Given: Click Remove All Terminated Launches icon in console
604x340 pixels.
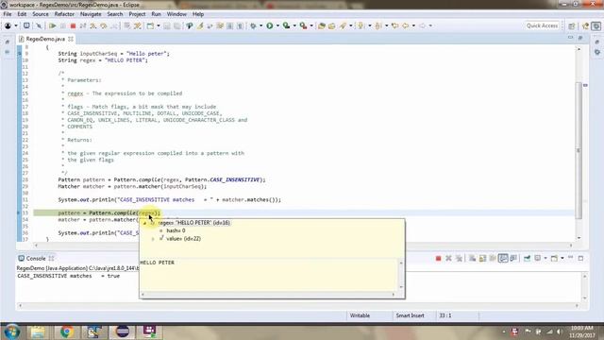Looking at the screenshot, I should point(459,258).
